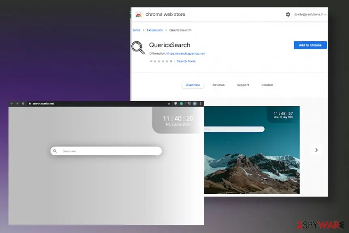
Task: Show next screenshot with right chevron
Action: click(x=316, y=150)
